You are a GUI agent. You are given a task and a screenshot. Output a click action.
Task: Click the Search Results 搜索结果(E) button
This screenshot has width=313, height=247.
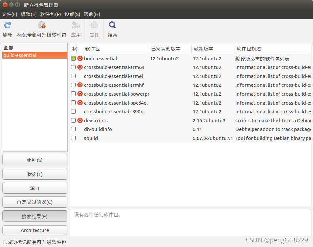click(35, 216)
